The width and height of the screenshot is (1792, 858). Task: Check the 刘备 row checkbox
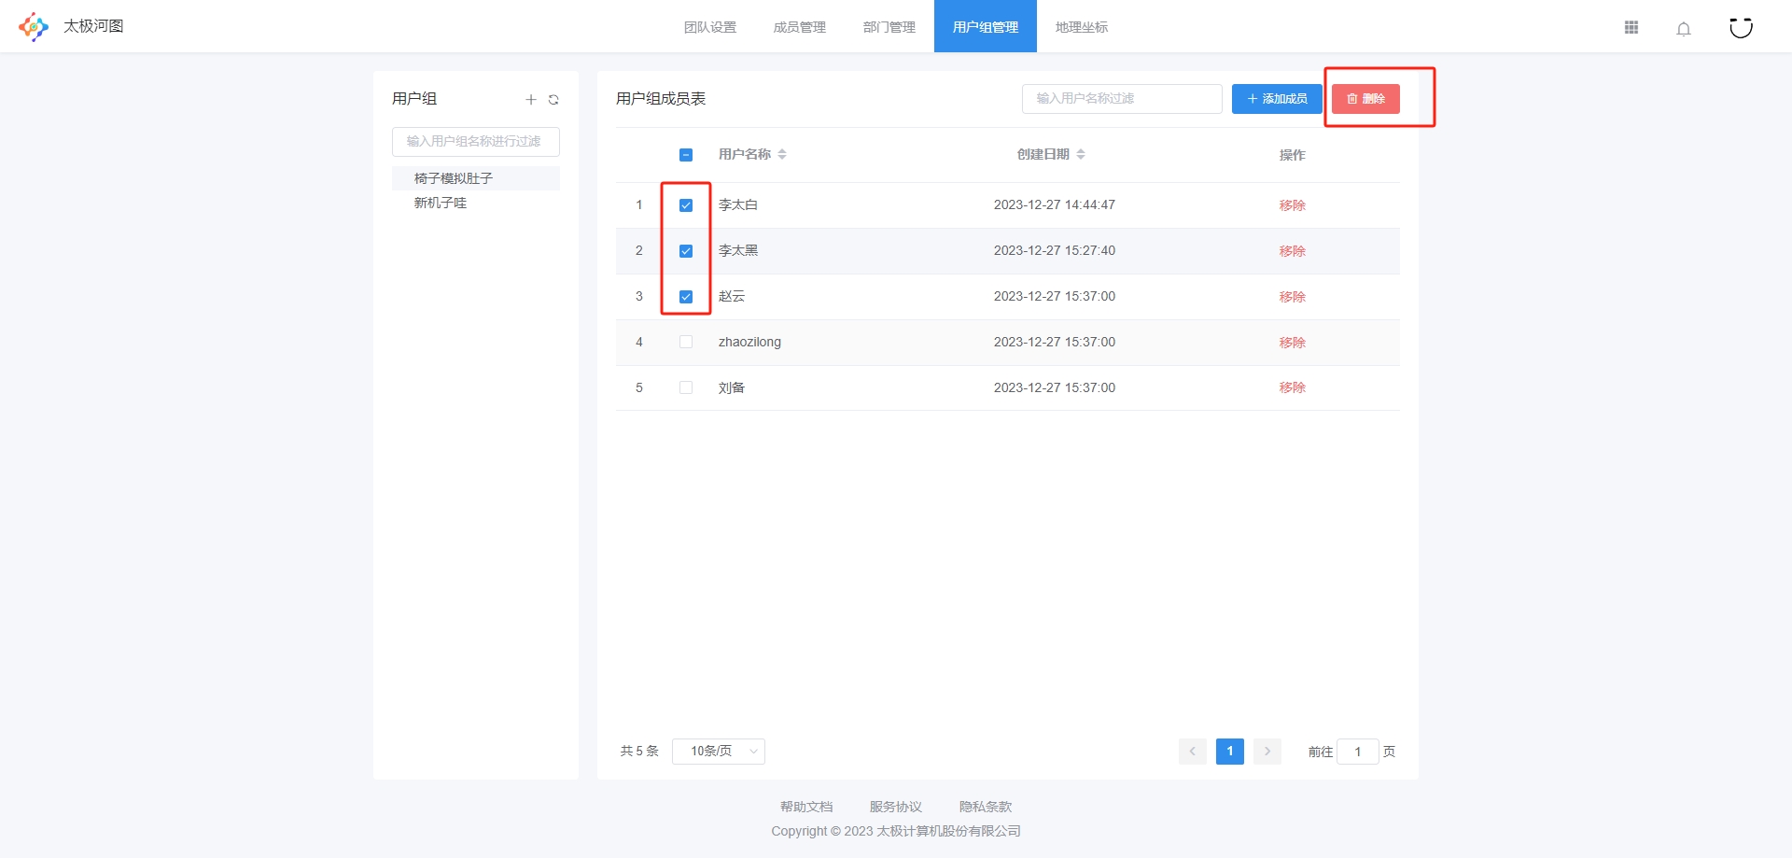(x=686, y=387)
